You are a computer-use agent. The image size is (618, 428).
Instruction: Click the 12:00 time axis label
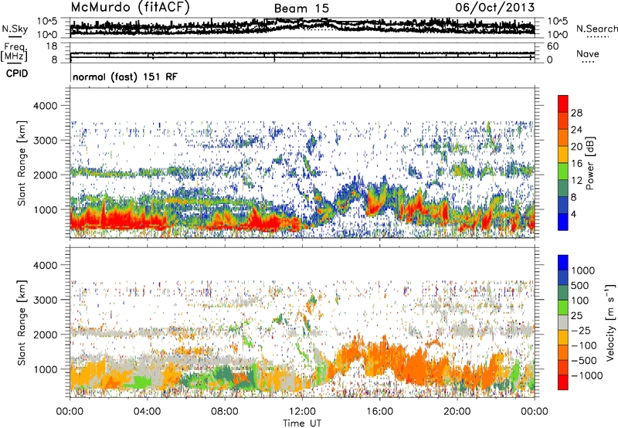click(302, 412)
